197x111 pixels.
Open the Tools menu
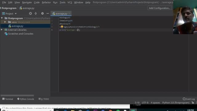point(62,2)
